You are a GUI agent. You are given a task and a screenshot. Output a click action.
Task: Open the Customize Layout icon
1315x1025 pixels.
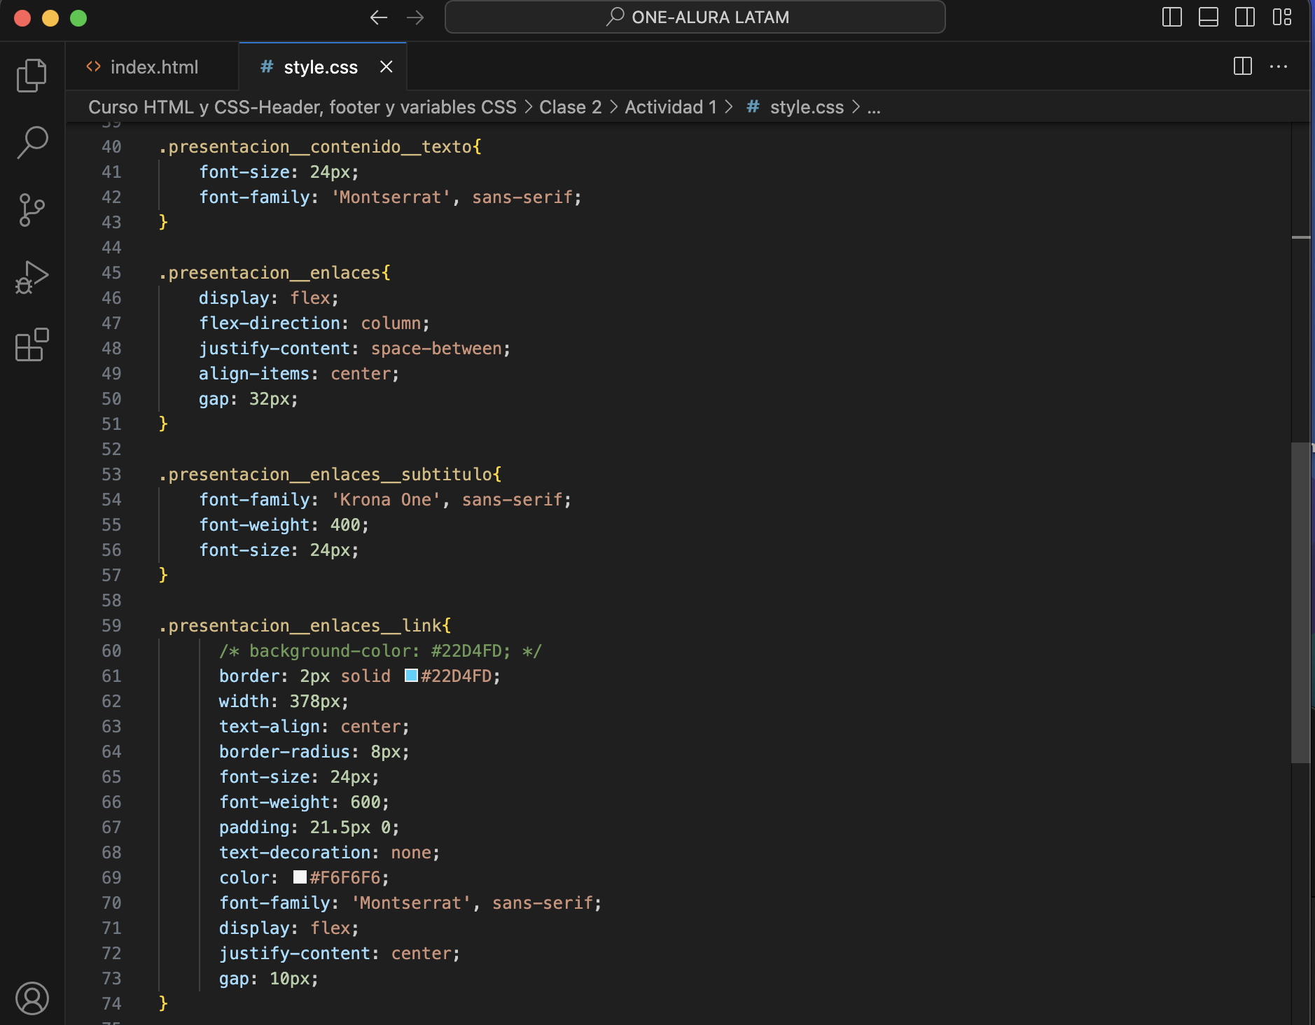(x=1282, y=18)
